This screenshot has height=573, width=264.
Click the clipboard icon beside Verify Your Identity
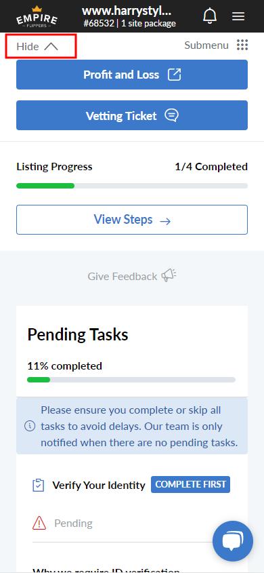39,486
